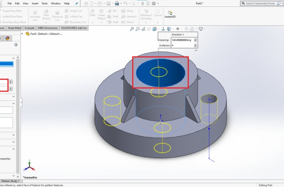Switch to the Evaluate tab
Viewport: 284px width, 187px height.
pyautogui.click(x=30, y=28)
